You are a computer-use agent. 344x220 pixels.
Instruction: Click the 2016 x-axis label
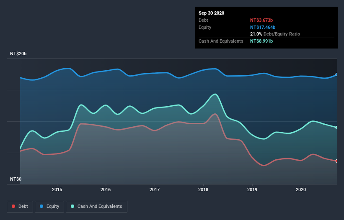106,189
